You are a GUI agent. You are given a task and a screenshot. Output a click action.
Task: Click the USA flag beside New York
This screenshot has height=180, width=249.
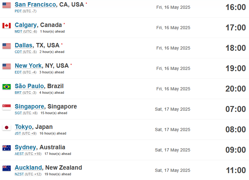click(7, 66)
